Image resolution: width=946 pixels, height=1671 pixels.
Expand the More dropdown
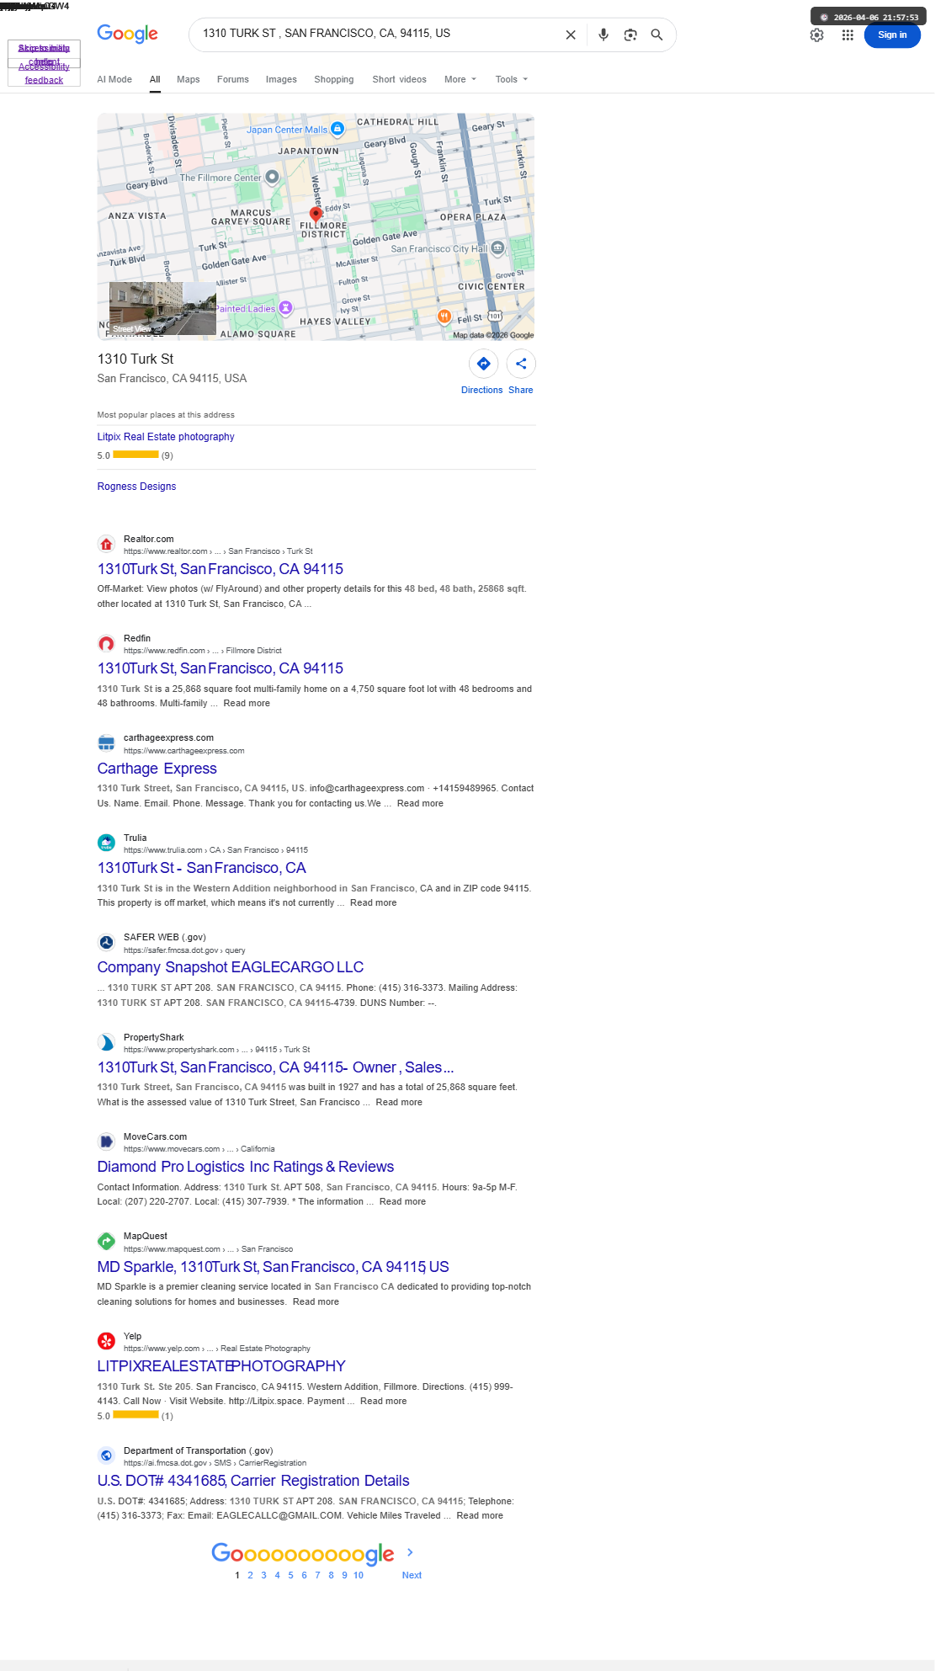[x=460, y=79]
